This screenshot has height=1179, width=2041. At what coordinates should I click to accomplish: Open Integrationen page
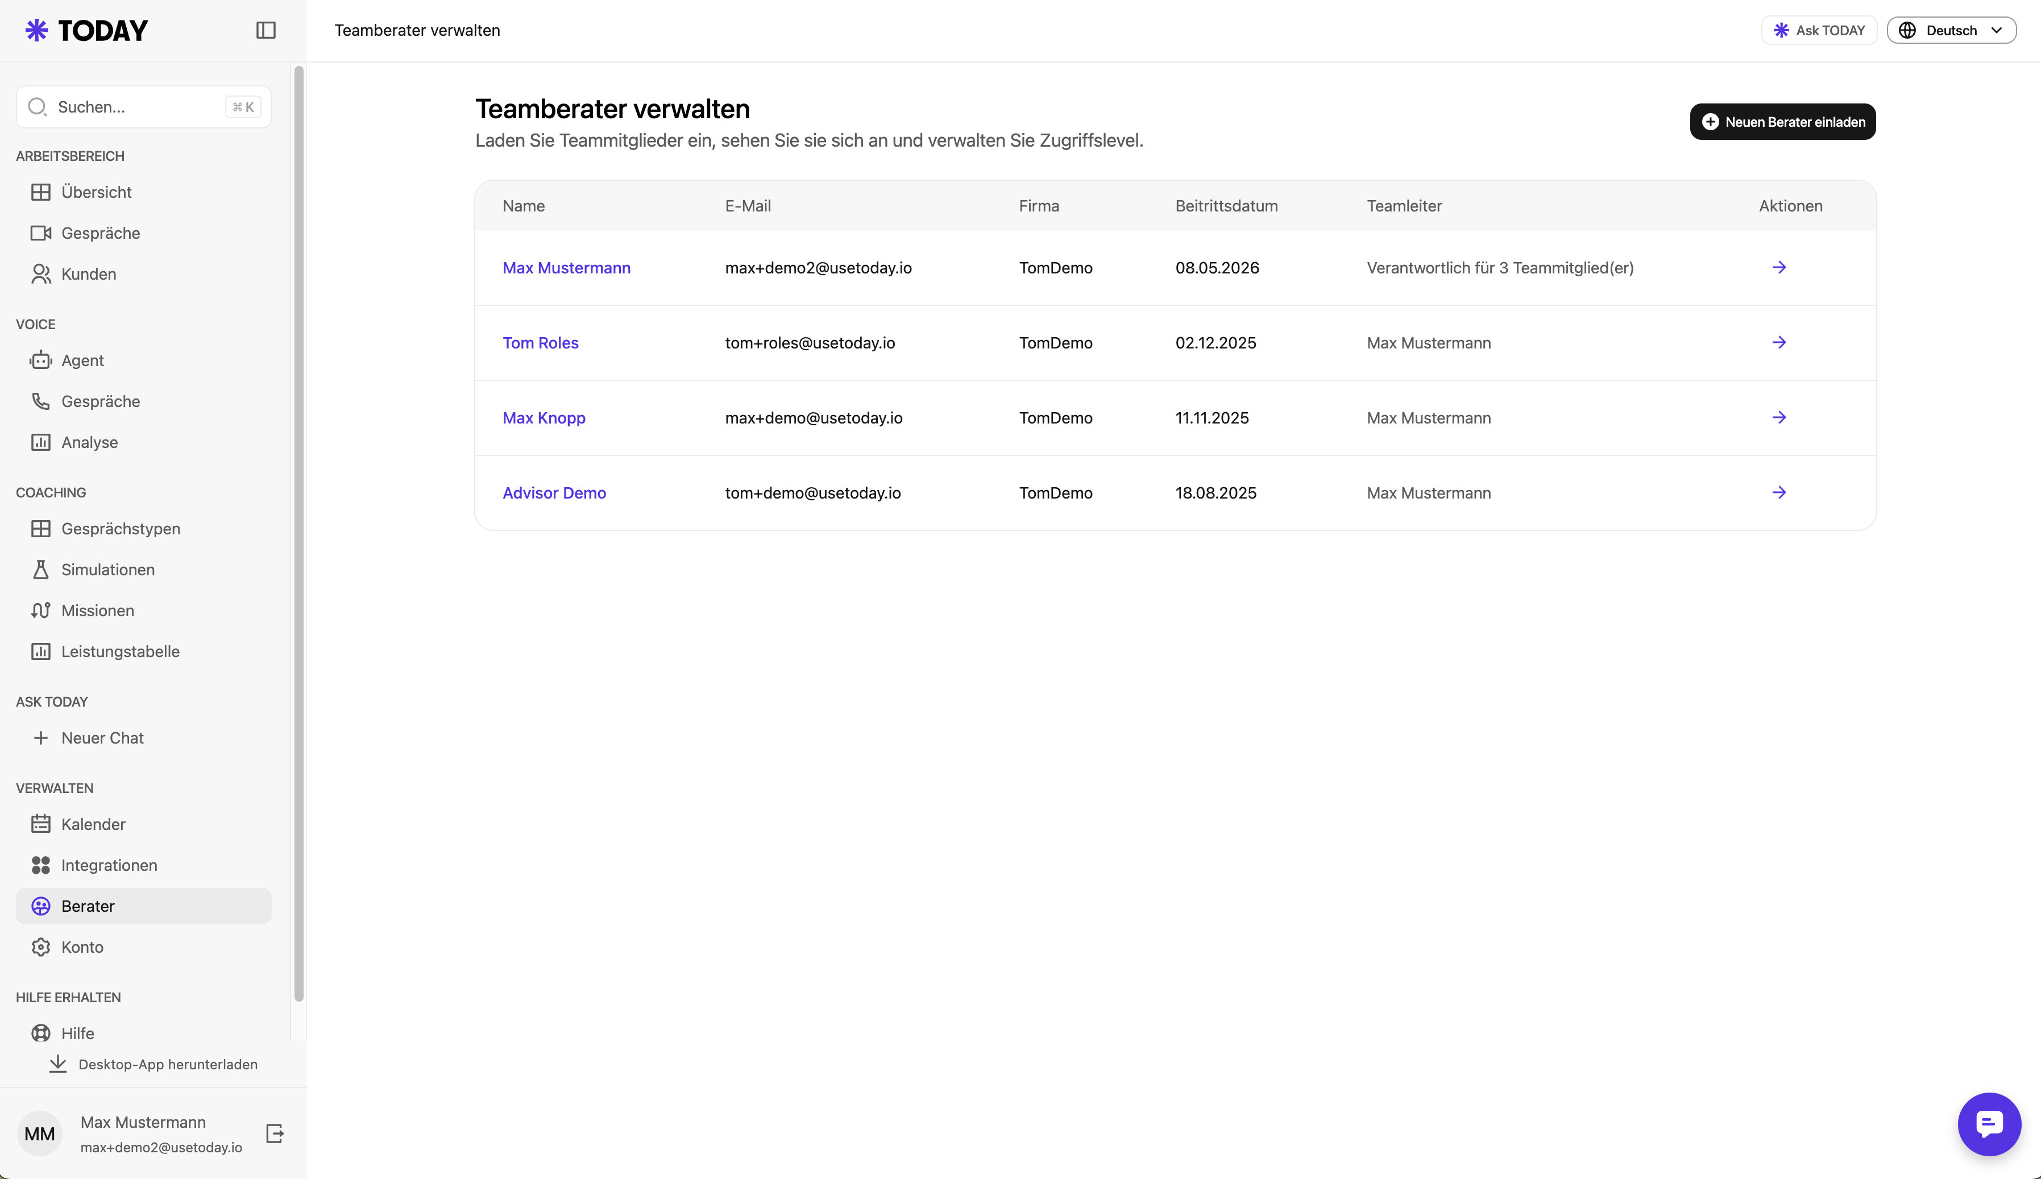[143, 865]
